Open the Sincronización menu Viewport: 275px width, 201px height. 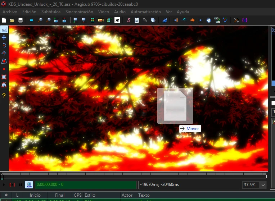[79, 12]
